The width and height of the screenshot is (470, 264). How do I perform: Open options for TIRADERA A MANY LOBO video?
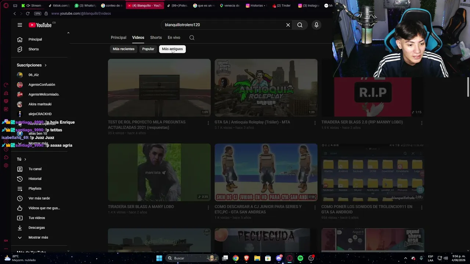click(x=208, y=208)
